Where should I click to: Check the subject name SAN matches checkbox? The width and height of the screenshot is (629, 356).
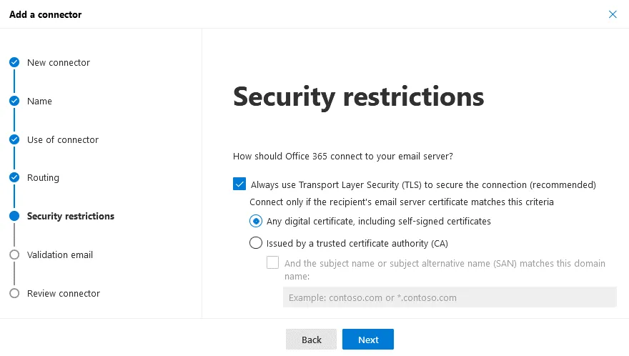coord(273,263)
